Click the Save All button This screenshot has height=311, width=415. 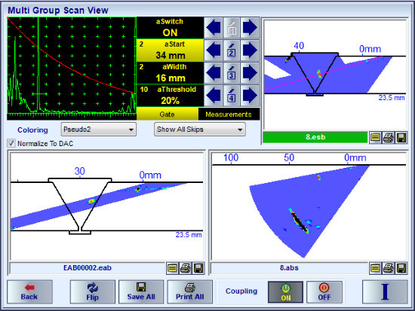pos(141,292)
